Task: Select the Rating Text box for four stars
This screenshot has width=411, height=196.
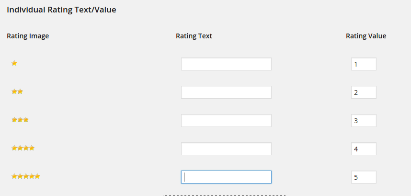Action: pyautogui.click(x=226, y=149)
